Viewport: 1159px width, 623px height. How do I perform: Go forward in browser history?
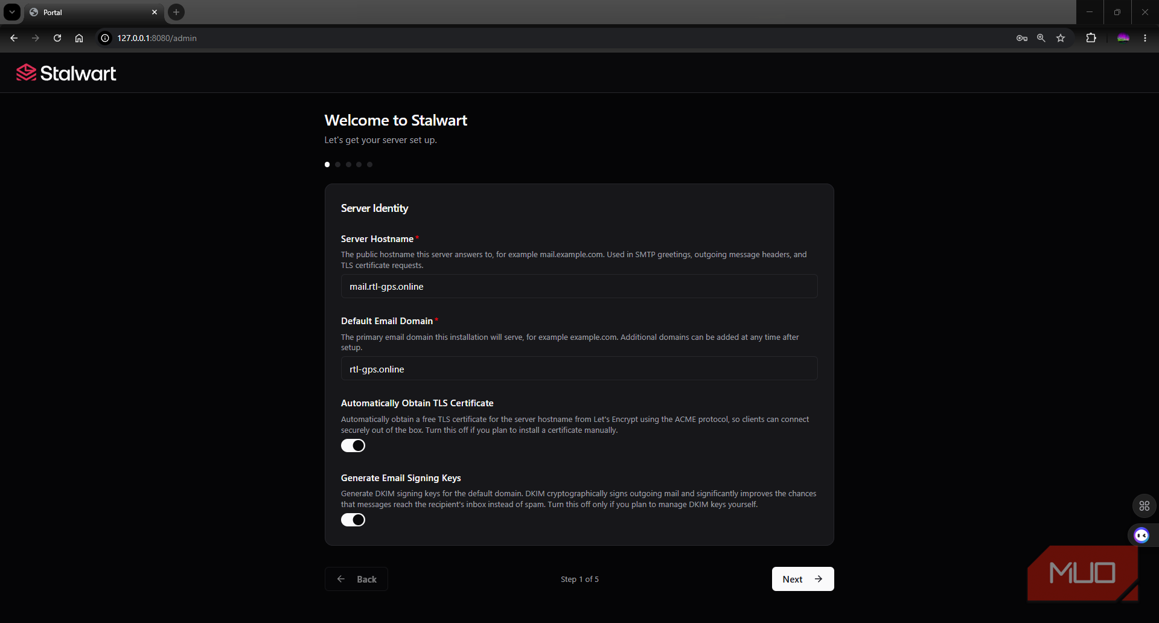[36, 38]
